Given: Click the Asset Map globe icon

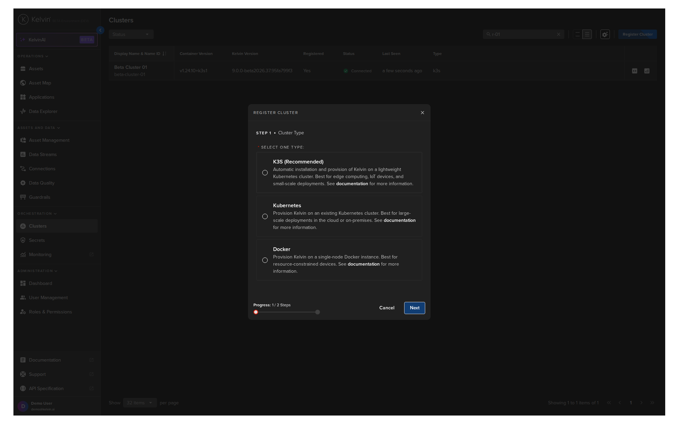Looking at the screenshot, I should click(23, 83).
